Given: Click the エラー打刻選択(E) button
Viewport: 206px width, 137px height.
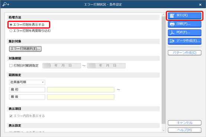Looking at the screenshot, I should click(25, 49).
